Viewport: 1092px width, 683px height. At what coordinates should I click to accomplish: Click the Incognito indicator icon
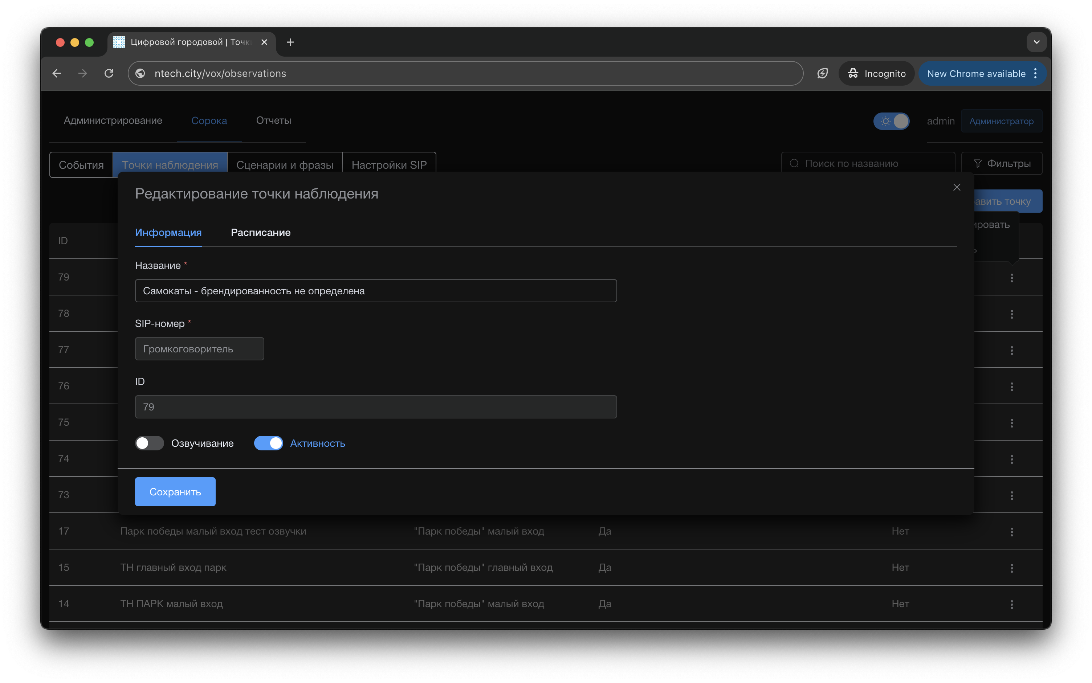852,73
